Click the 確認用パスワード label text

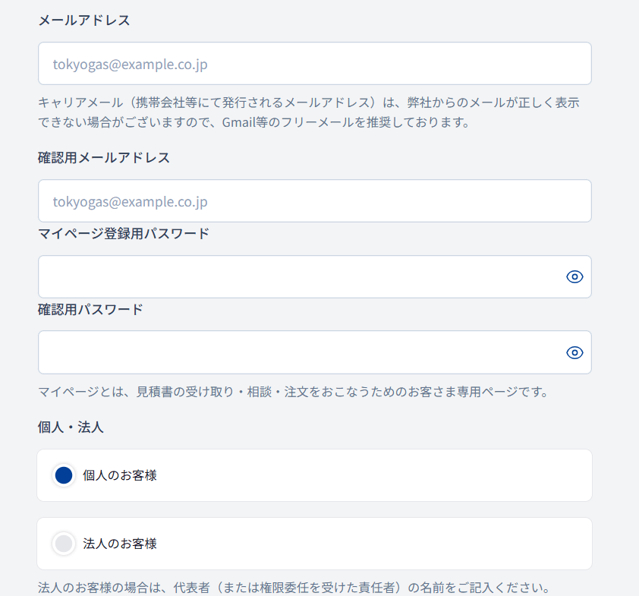(90, 309)
